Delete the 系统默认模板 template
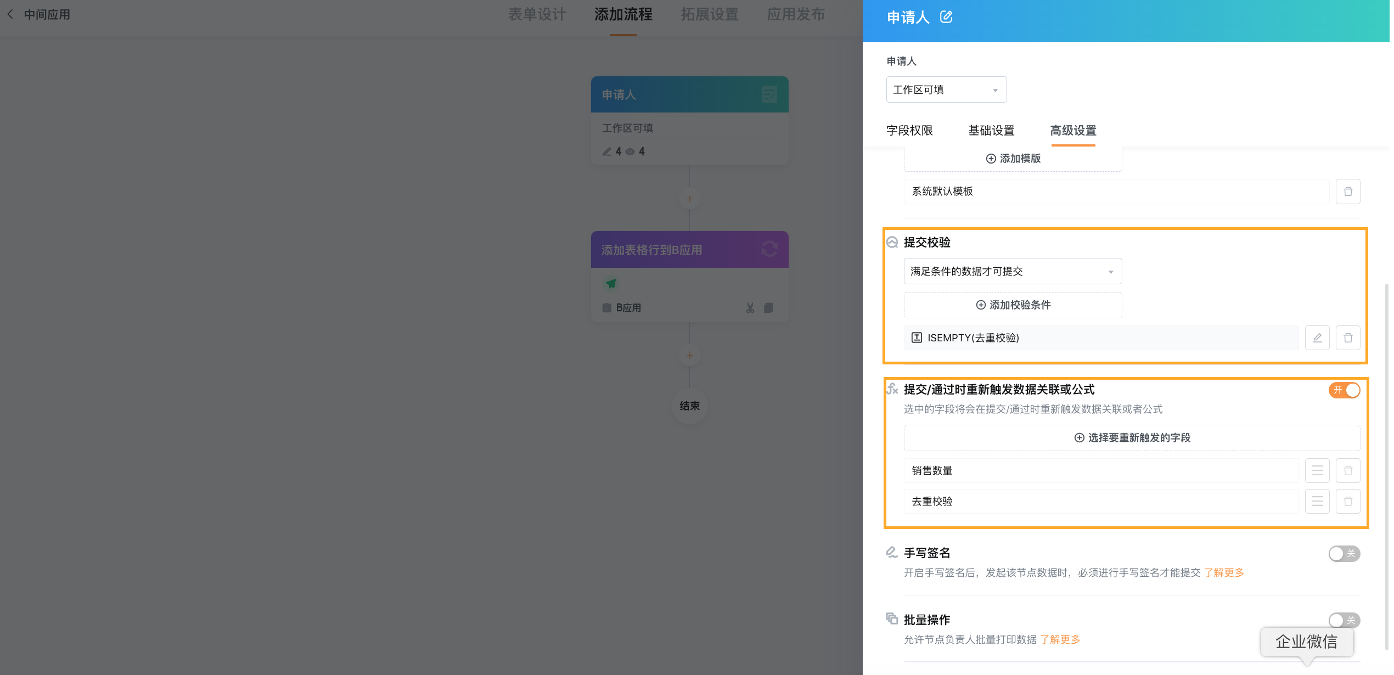Viewport: 1394px width, 675px height. coord(1348,192)
